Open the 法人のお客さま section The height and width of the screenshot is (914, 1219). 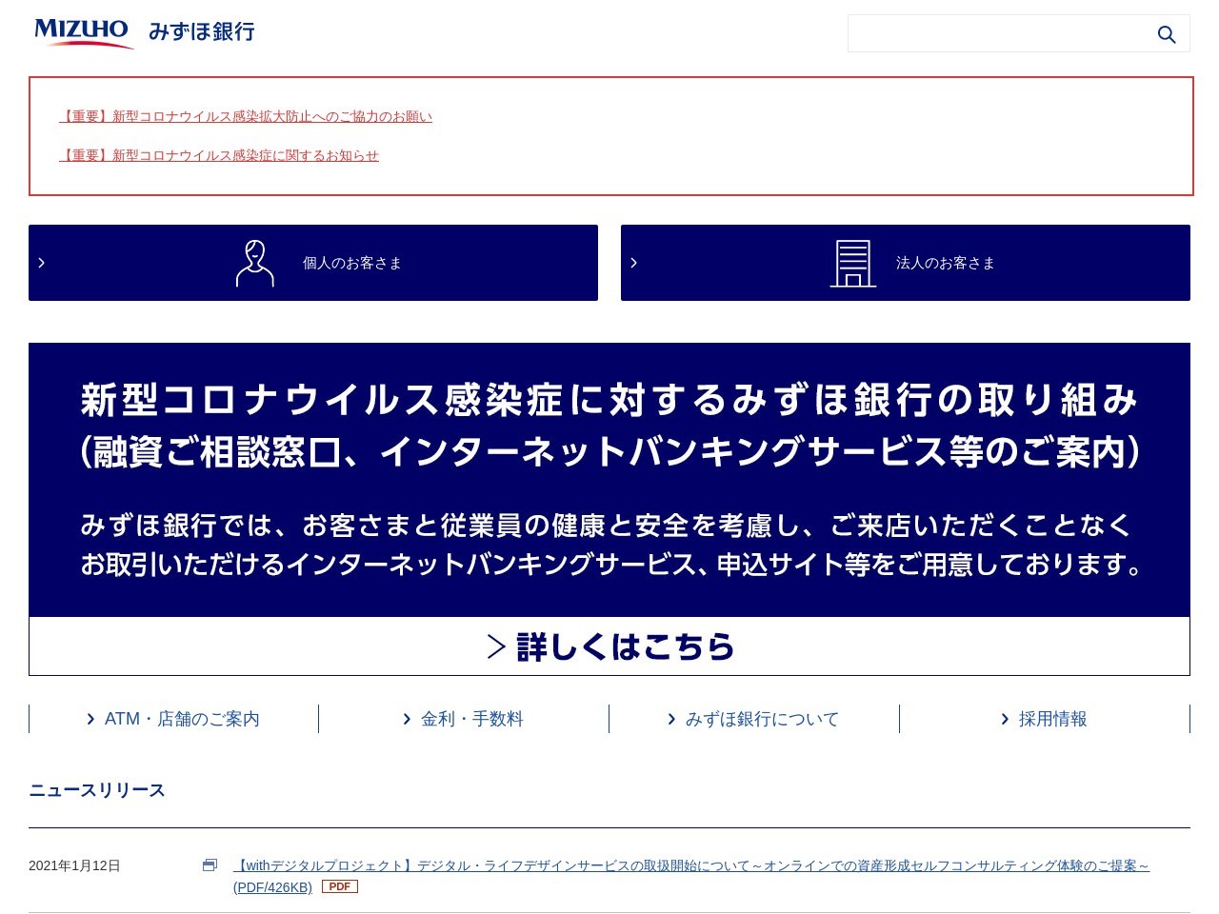pos(906,263)
